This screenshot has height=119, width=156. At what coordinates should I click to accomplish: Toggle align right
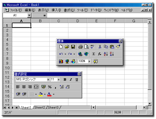(x=30, y=87)
